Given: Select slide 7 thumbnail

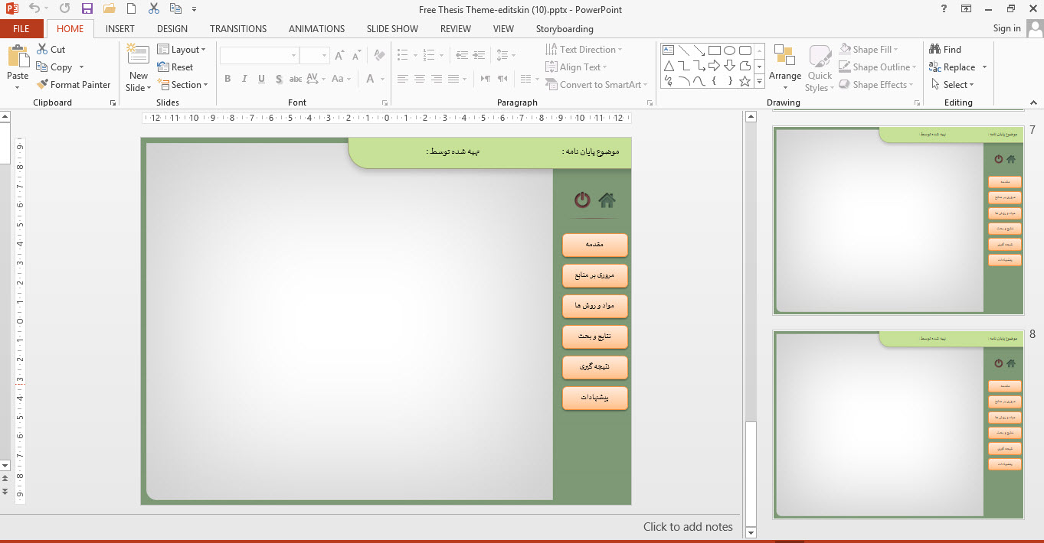Looking at the screenshot, I should click(x=898, y=220).
